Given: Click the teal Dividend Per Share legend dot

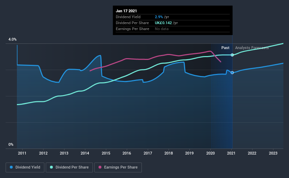Looking at the screenshot, I should 51,167.
